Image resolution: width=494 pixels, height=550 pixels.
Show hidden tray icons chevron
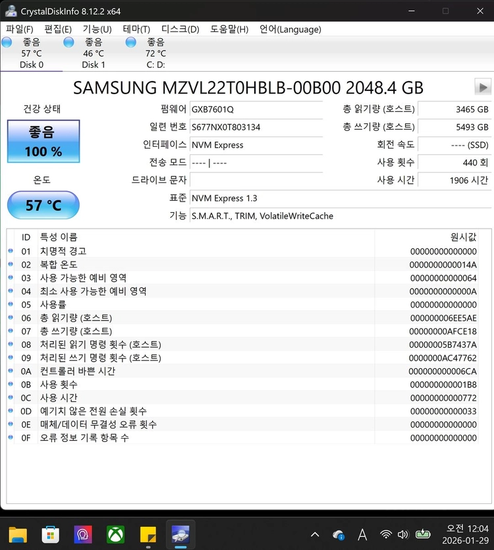click(x=315, y=535)
